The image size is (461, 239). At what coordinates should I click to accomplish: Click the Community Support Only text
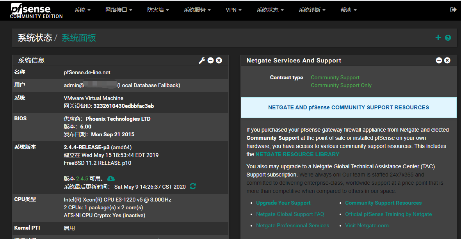[x=341, y=85]
